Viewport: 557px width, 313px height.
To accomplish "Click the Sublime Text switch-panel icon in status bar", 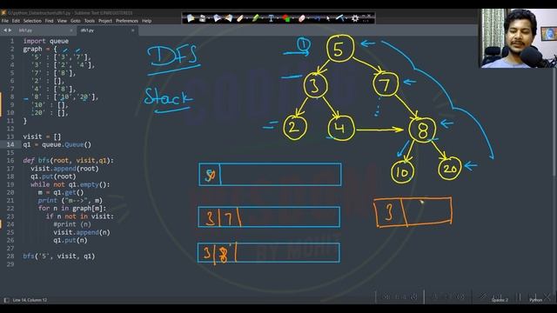I will 6,300.
